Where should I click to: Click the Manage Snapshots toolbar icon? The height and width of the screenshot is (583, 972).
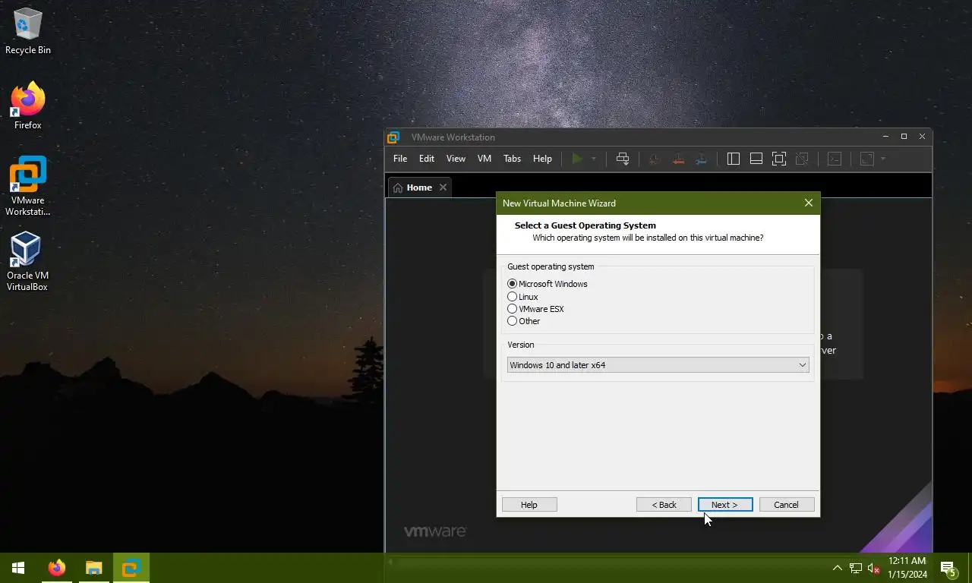point(702,159)
